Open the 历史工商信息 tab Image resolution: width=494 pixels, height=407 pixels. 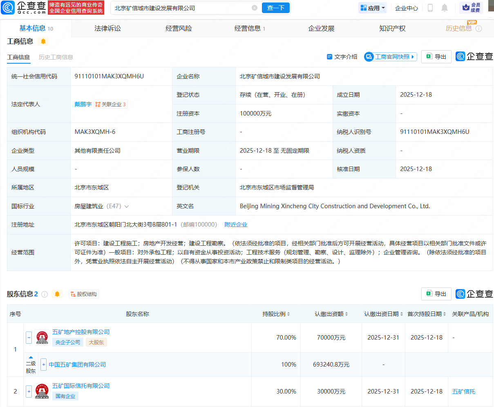[x=56, y=57]
